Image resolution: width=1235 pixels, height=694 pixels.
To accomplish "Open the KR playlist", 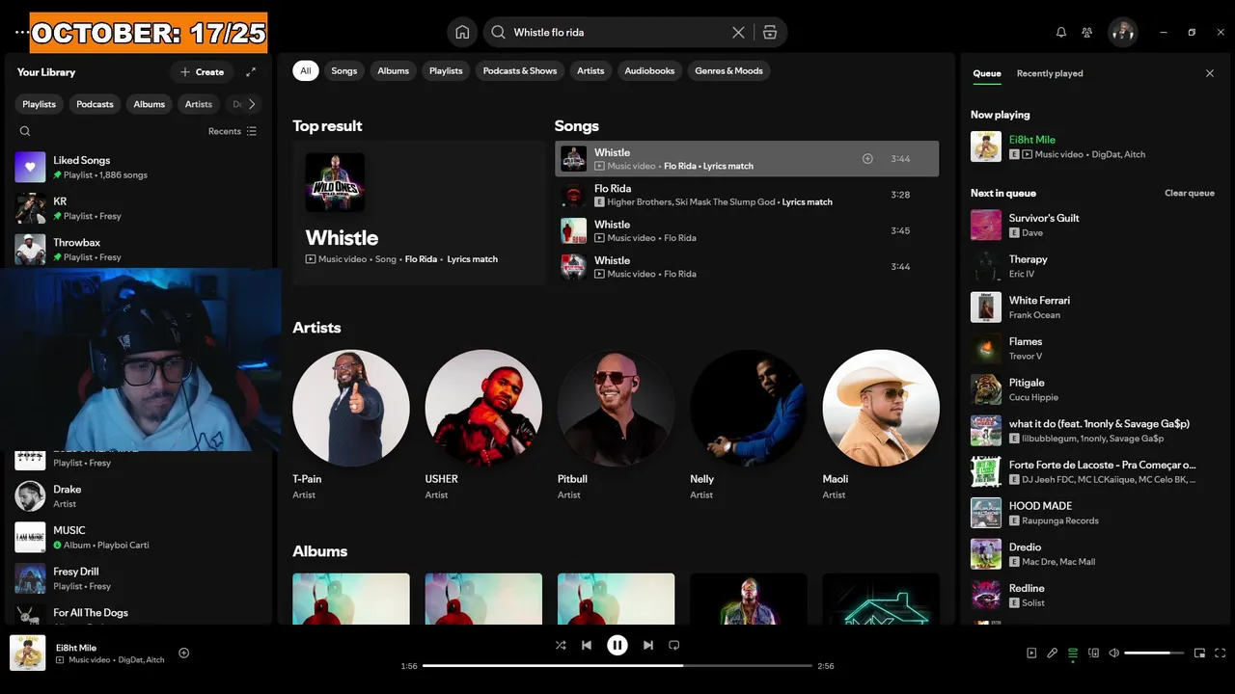I will [139, 208].
